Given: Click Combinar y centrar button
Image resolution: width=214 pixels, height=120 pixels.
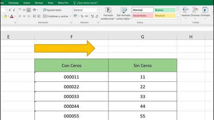Looking at the screenshot, I should coord(55,16).
